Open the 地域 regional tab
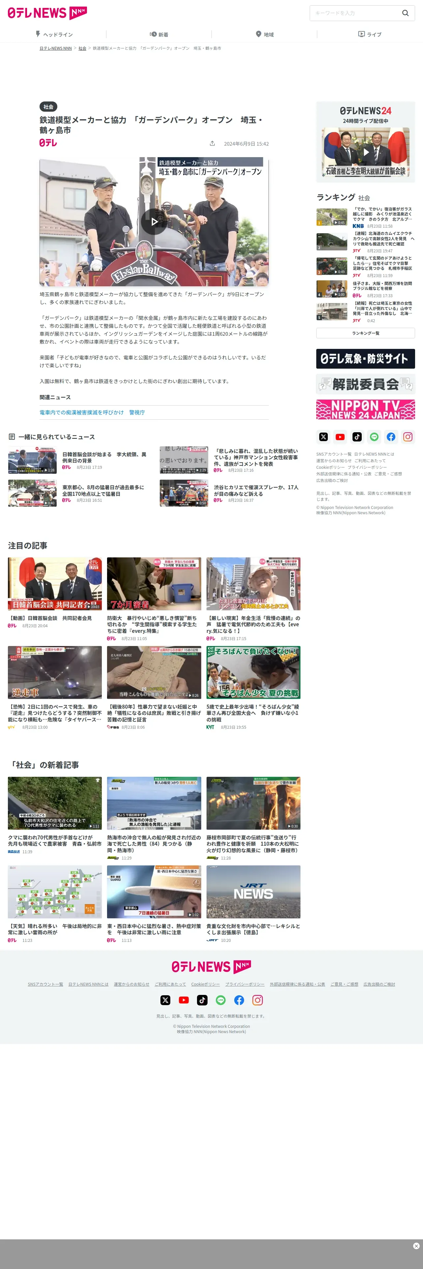This screenshot has height=1269, width=423. pos(265,35)
